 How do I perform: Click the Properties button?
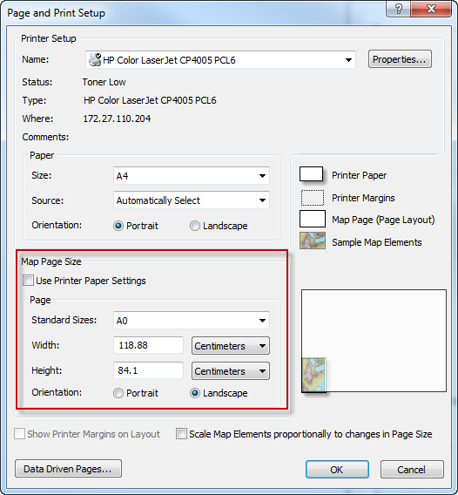pyautogui.click(x=400, y=59)
